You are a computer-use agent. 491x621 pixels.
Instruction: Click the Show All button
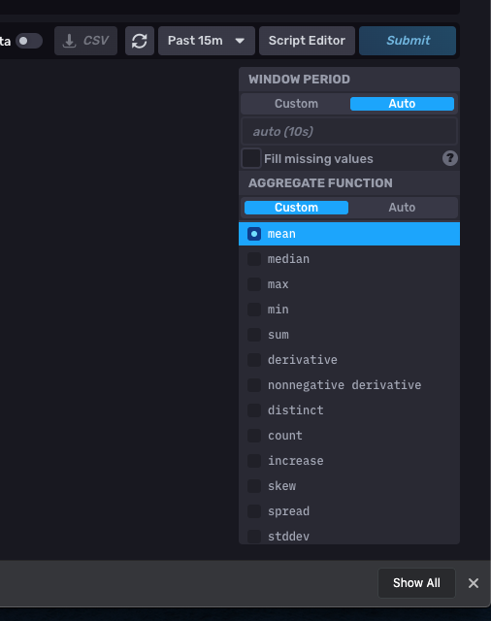pyautogui.click(x=416, y=583)
